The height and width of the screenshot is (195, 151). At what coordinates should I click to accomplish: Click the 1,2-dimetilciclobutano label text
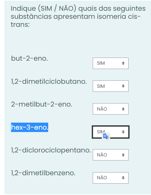pos(49,81)
